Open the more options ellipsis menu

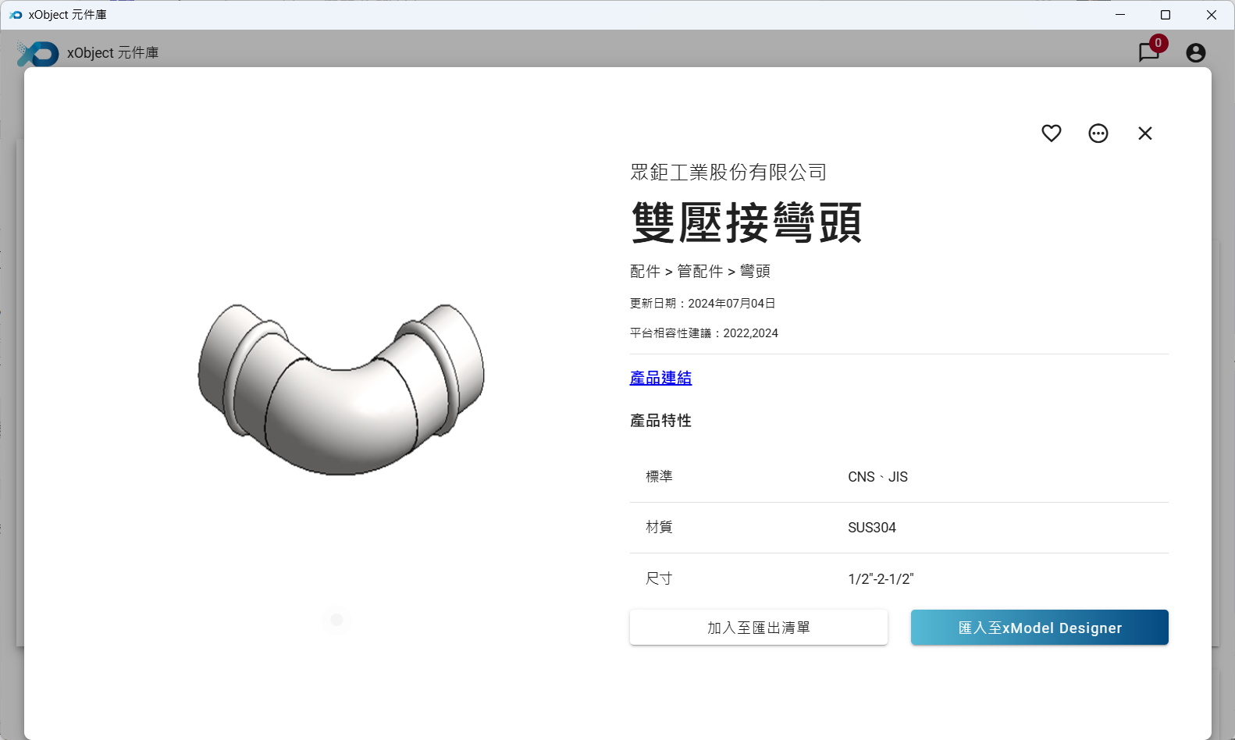tap(1098, 133)
